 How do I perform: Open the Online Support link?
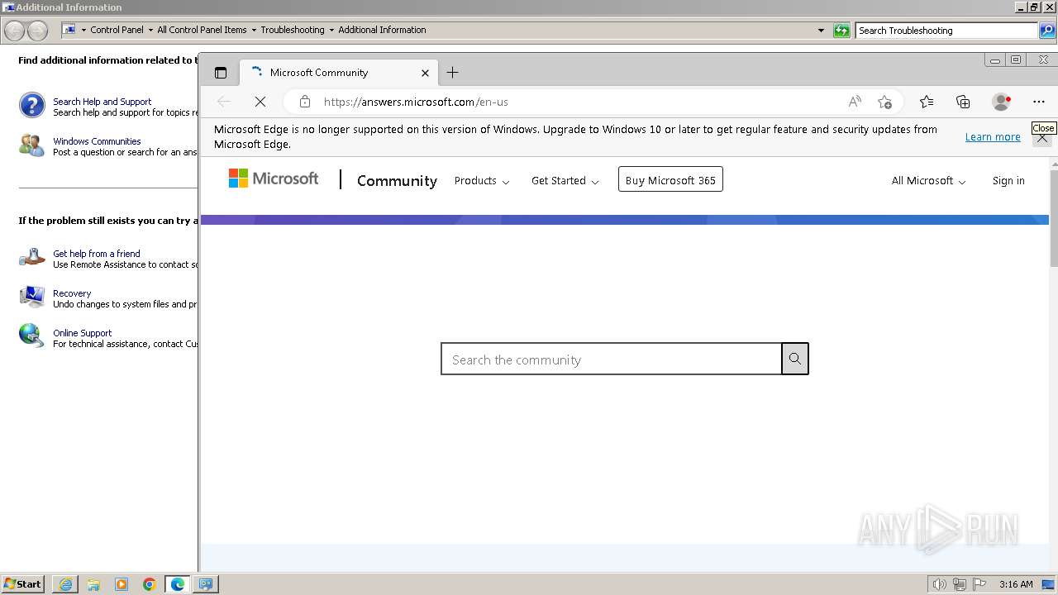82,333
